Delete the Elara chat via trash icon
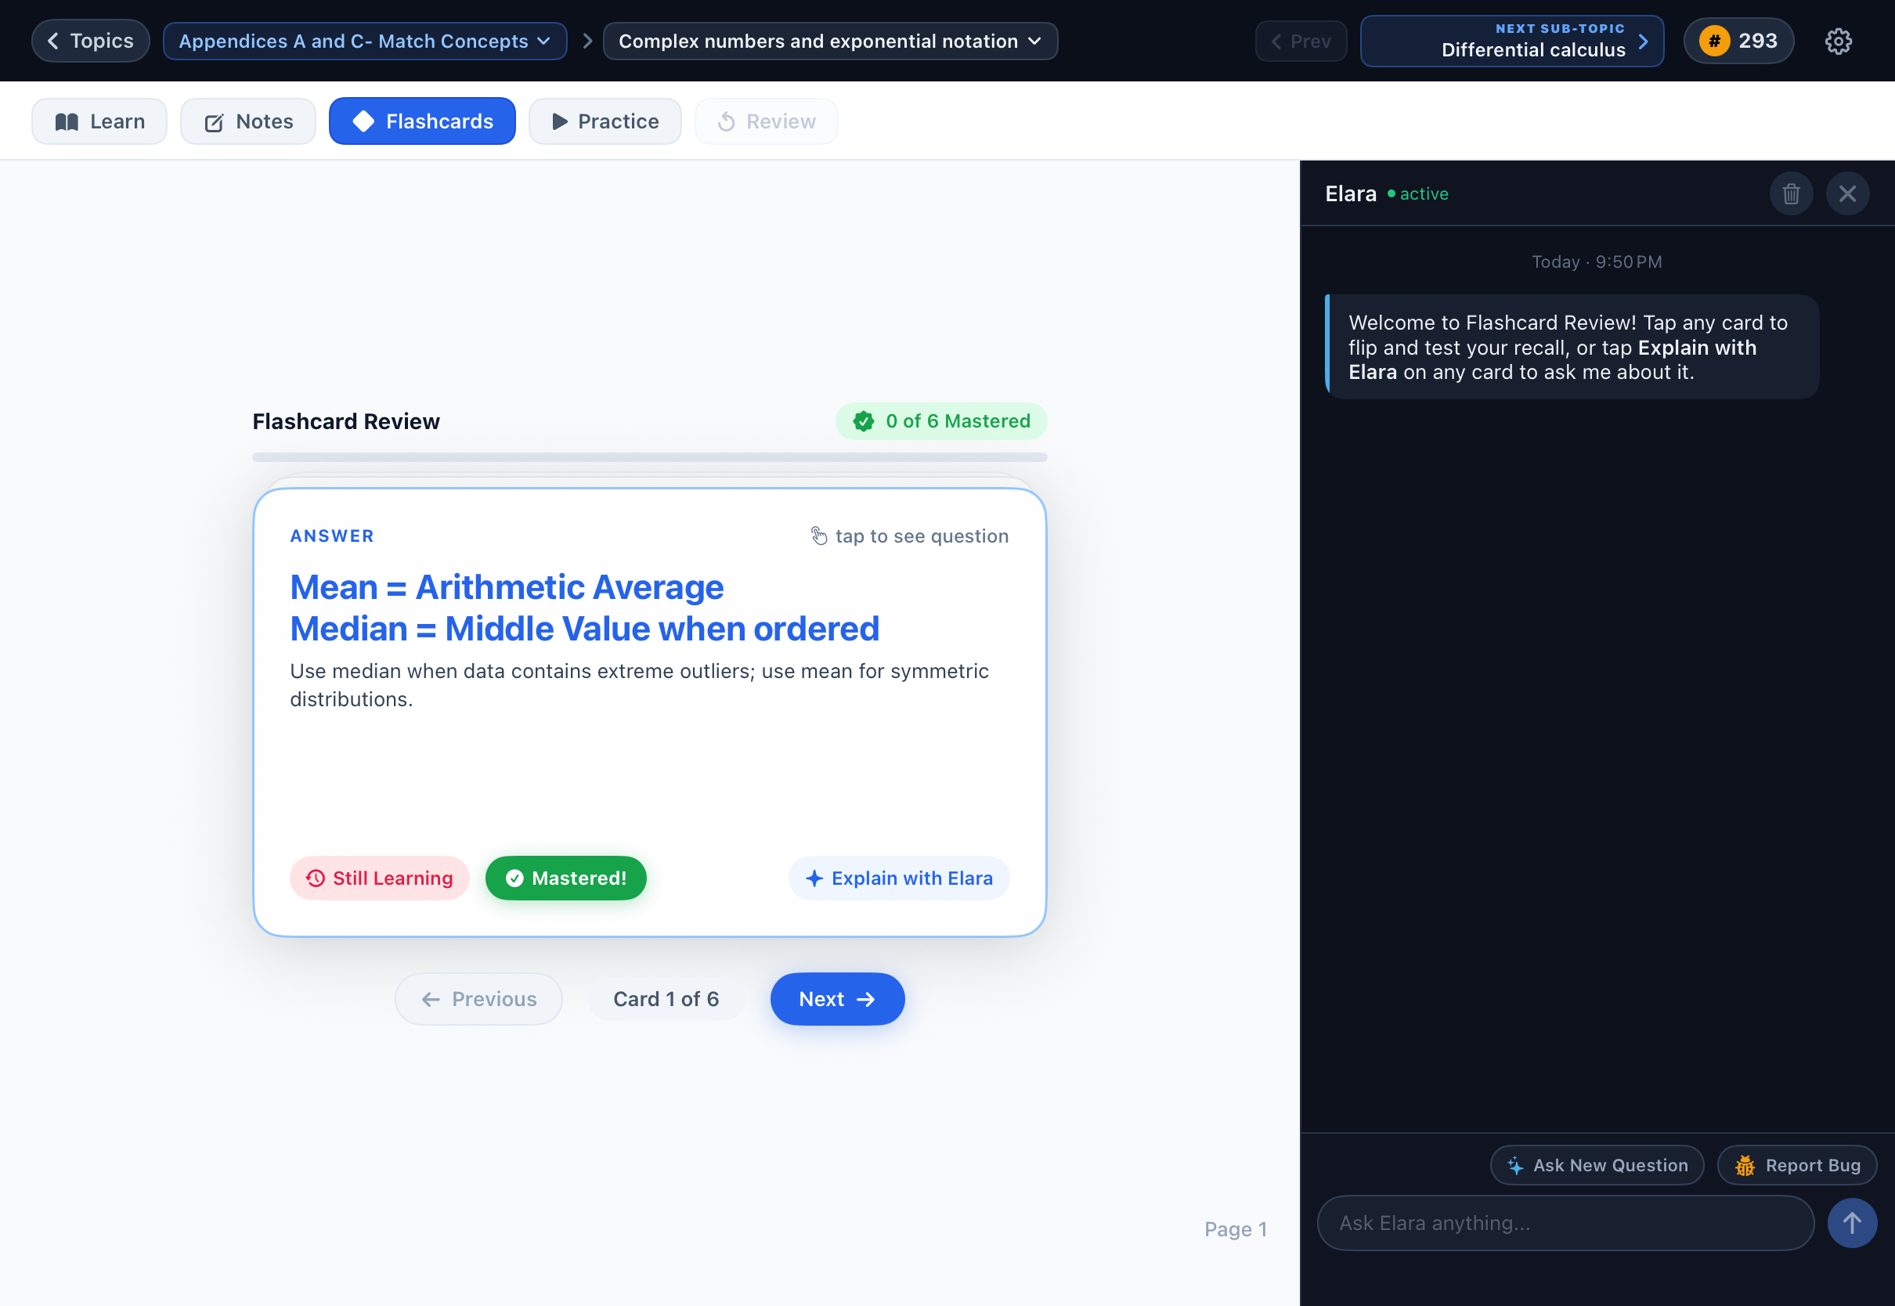This screenshot has height=1306, width=1895. (1791, 194)
